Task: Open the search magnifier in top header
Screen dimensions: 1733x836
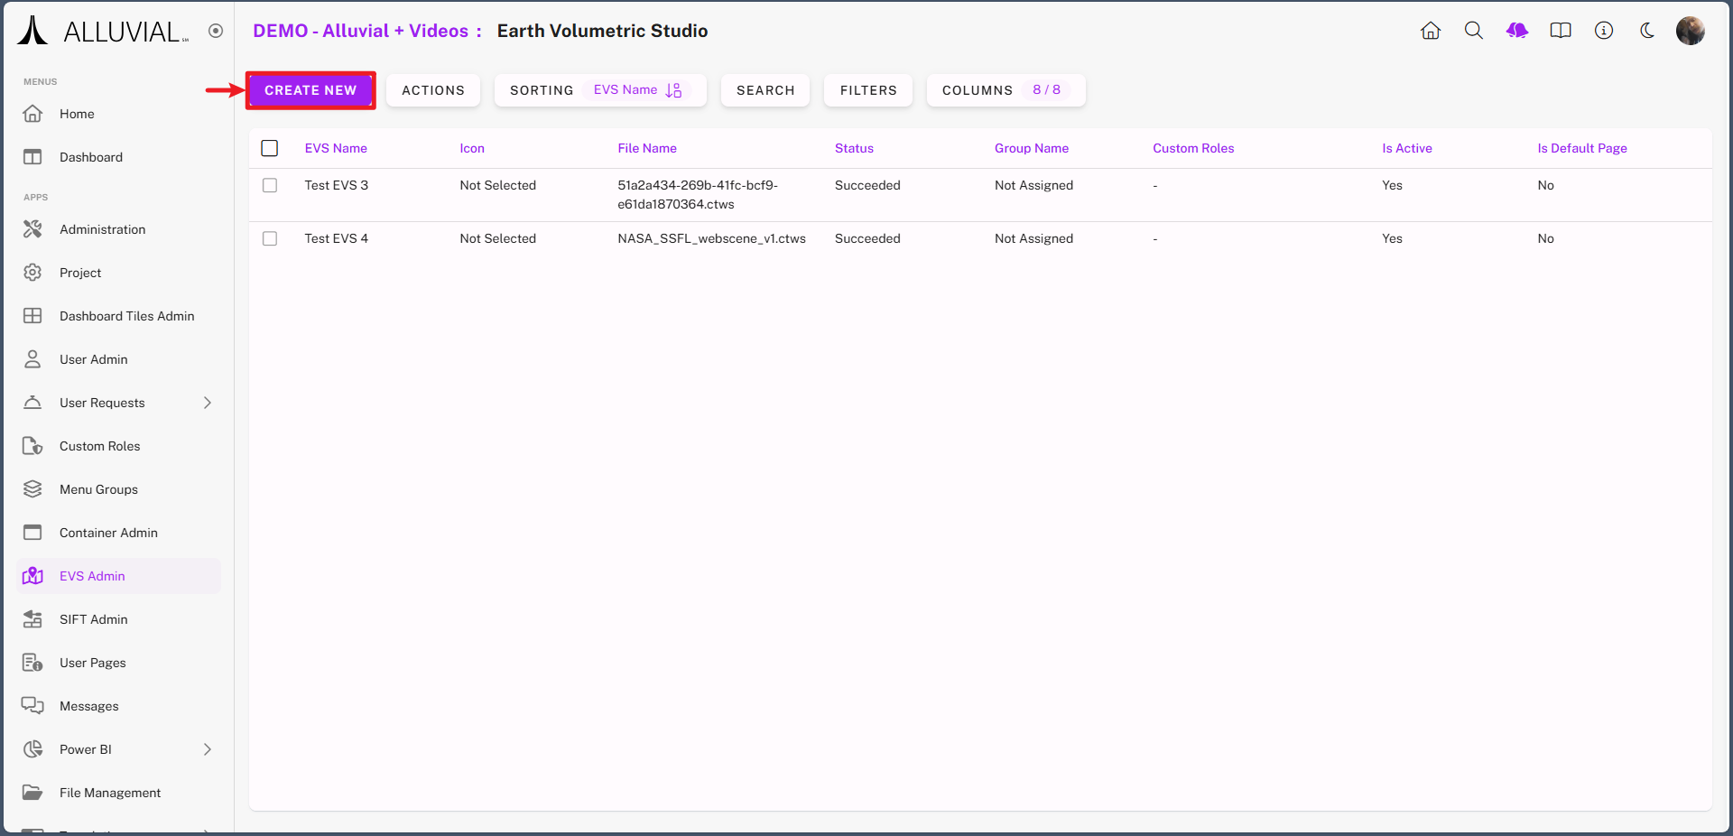Action: point(1474,31)
